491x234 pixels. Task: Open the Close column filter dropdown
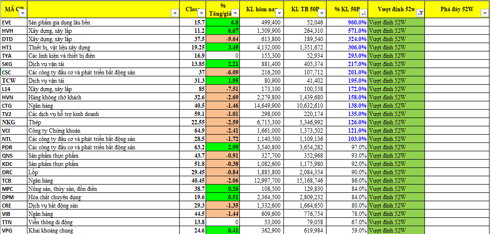(x=202, y=14)
